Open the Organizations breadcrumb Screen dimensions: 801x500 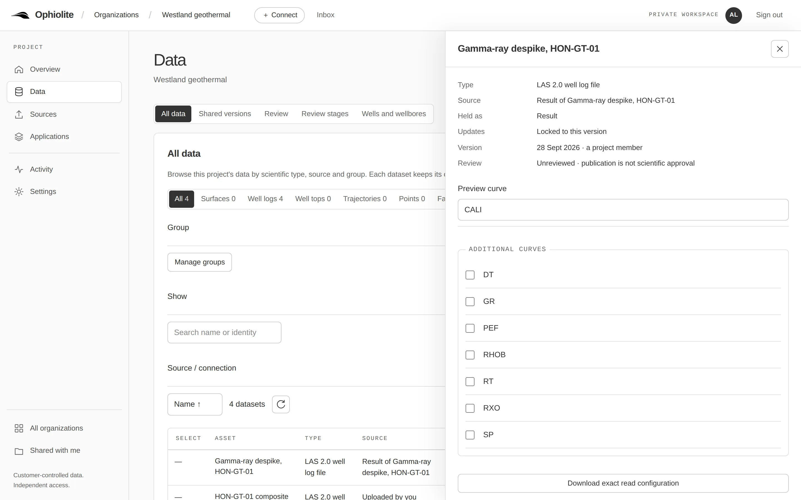(x=116, y=15)
